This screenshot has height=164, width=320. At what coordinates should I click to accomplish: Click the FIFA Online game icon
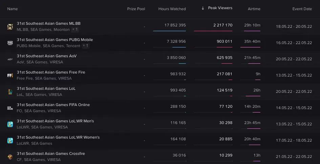[x=10, y=108]
